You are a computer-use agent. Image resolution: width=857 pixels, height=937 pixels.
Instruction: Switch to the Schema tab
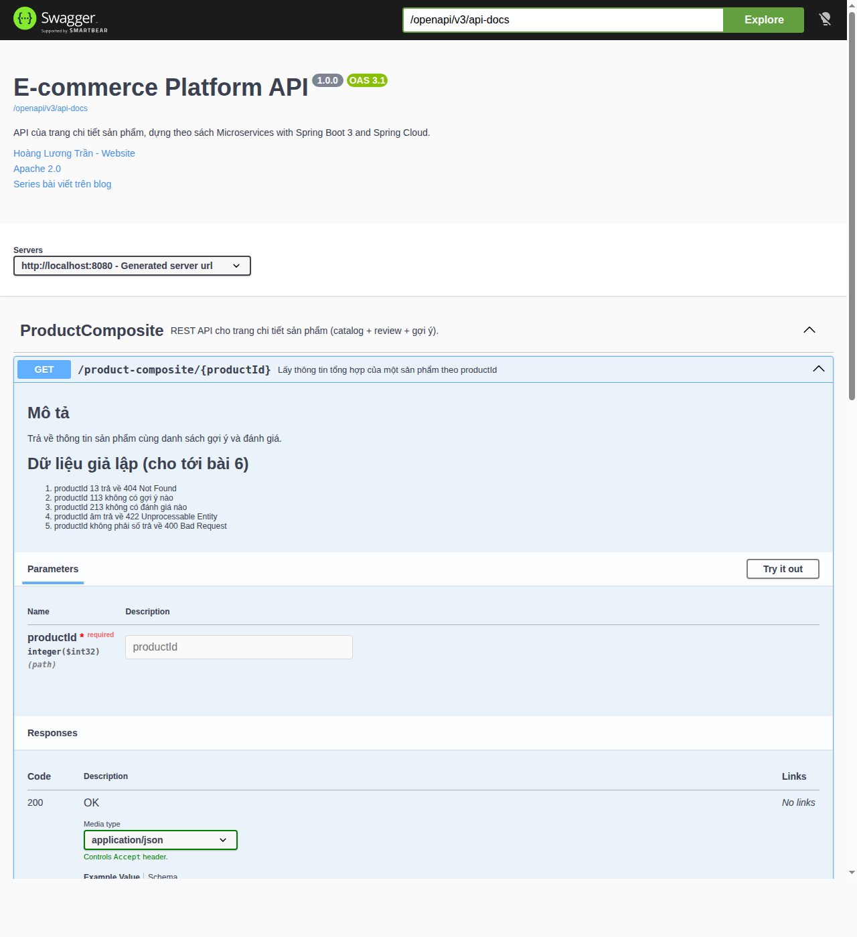163,875
